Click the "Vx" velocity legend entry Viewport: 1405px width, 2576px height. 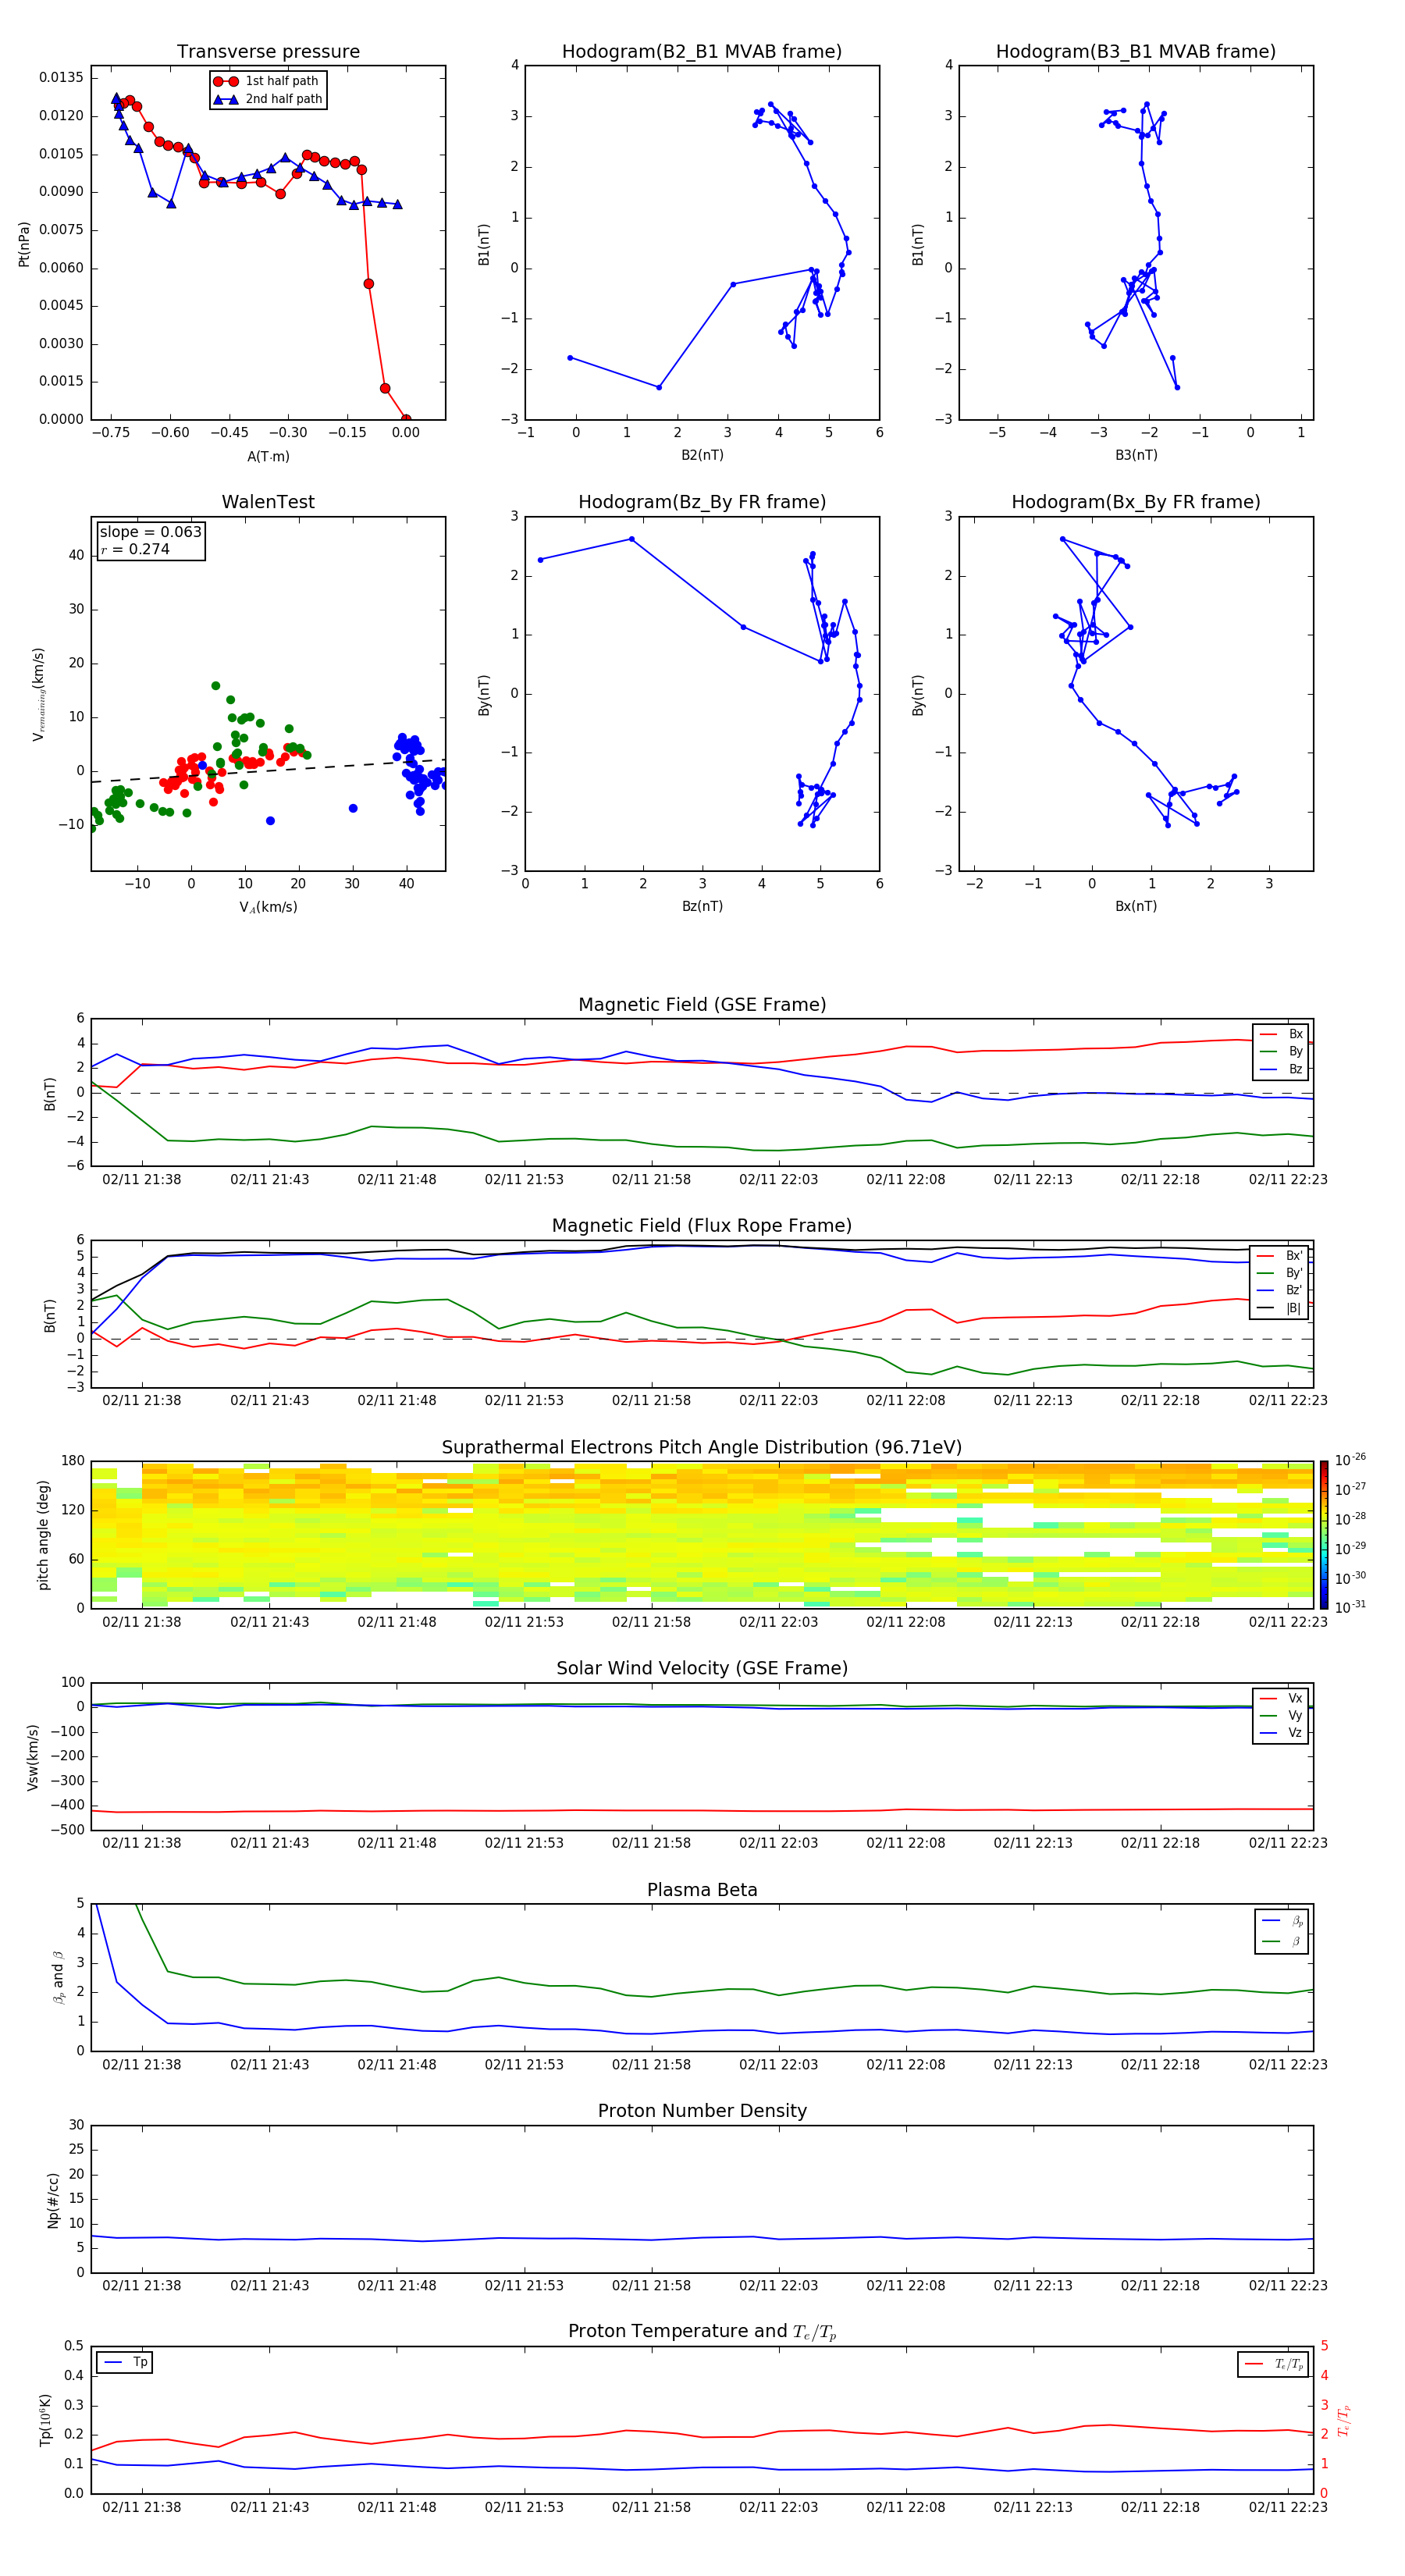pos(1281,1698)
